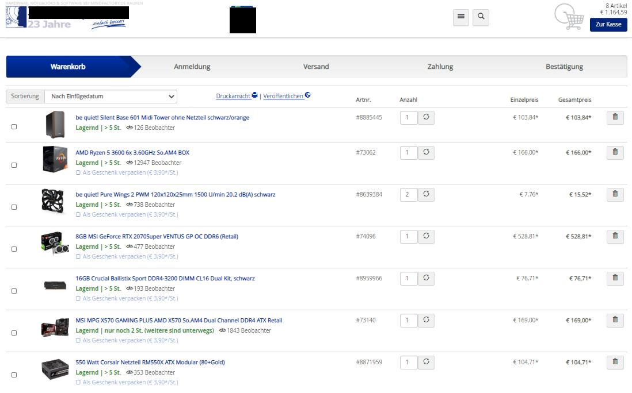Open the Nach Einfügedatum sorting dropdown
Screen dimensions: 632x393
[x=111, y=96]
